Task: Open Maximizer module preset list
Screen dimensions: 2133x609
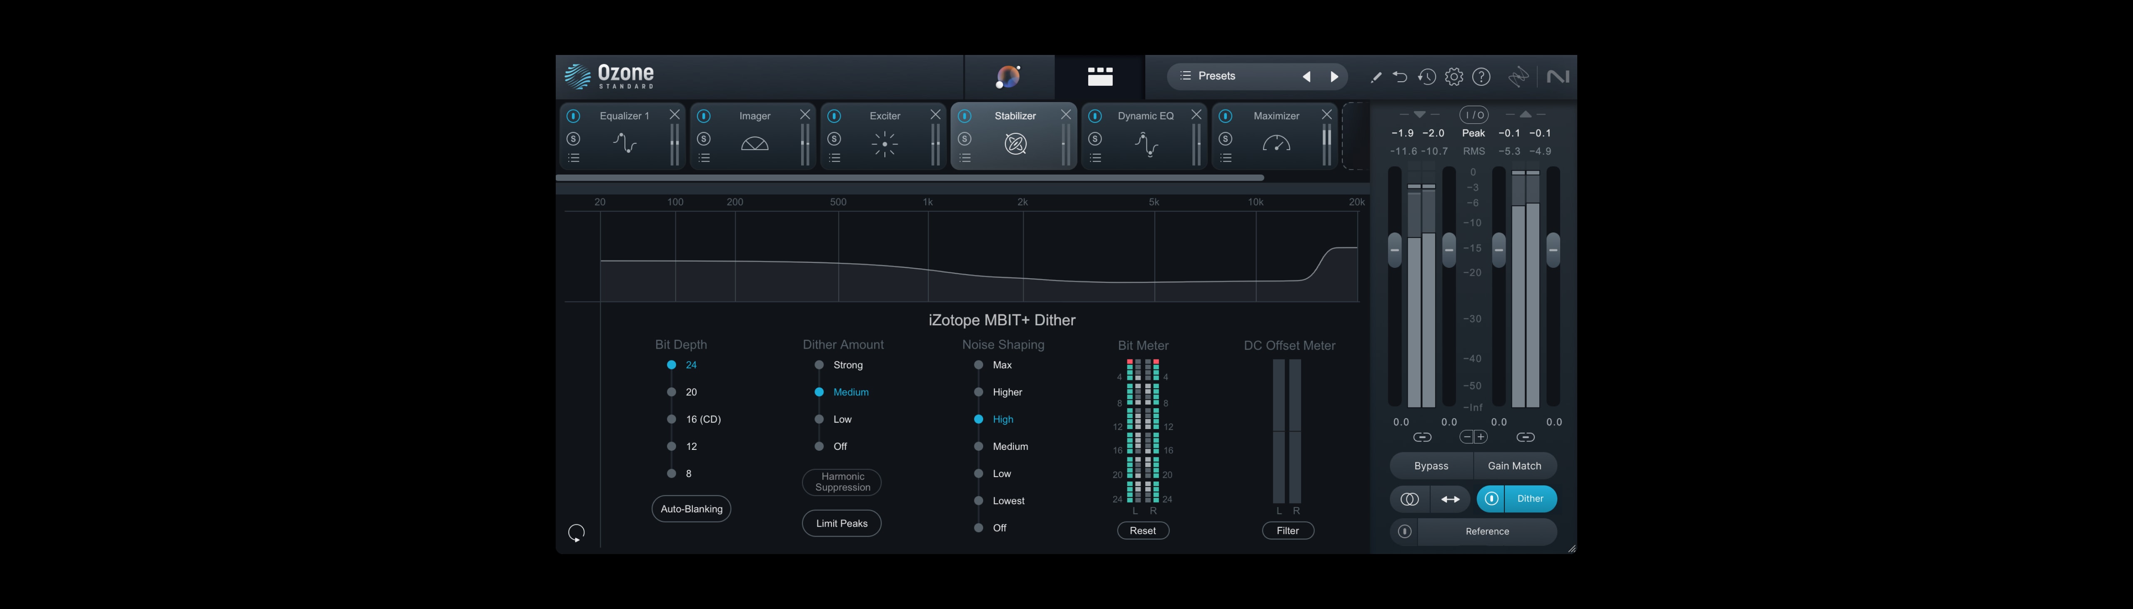Action: click(x=1226, y=158)
